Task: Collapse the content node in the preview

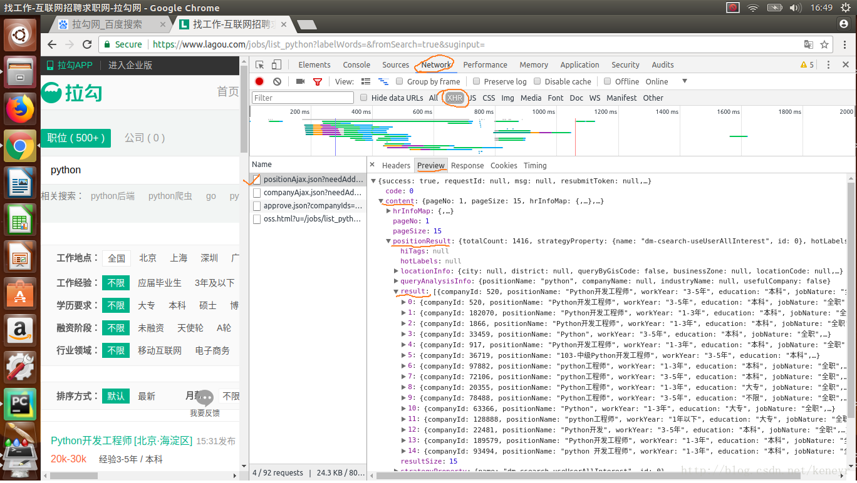Action: [x=381, y=201]
